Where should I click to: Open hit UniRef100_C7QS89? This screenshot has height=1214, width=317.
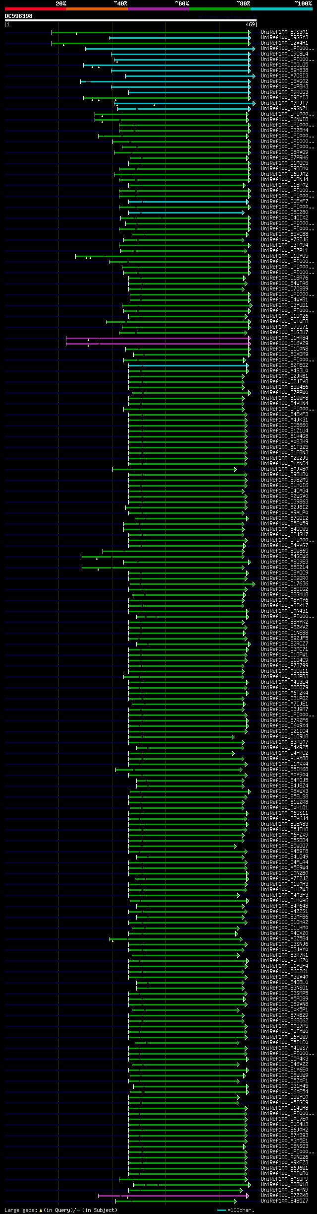point(284,289)
